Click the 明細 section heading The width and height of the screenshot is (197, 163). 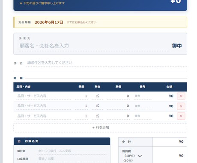coord(18,78)
